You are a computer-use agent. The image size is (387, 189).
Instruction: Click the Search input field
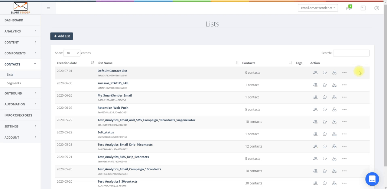coord(351,53)
